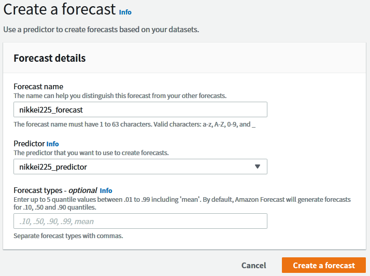This screenshot has width=370, height=276.
Task: Click the 'name can help you distinguish' description
Action: point(120,96)
